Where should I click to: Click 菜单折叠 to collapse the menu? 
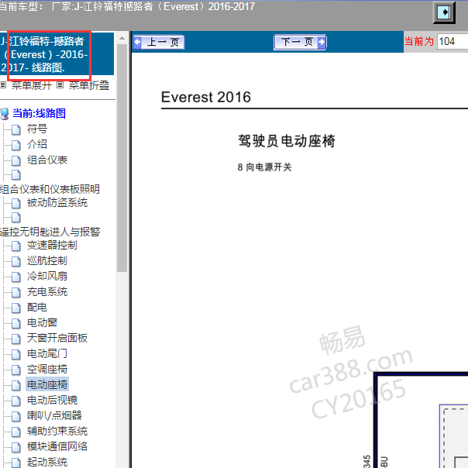(x=89, y=86)
